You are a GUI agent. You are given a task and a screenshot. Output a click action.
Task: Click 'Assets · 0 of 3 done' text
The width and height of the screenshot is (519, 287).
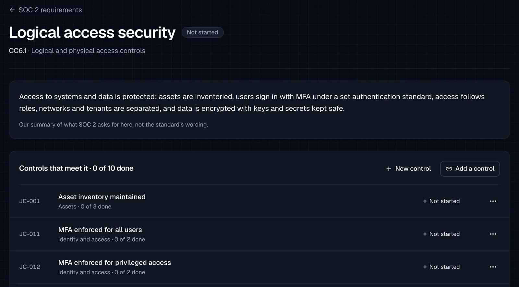[x=85, y=206]
